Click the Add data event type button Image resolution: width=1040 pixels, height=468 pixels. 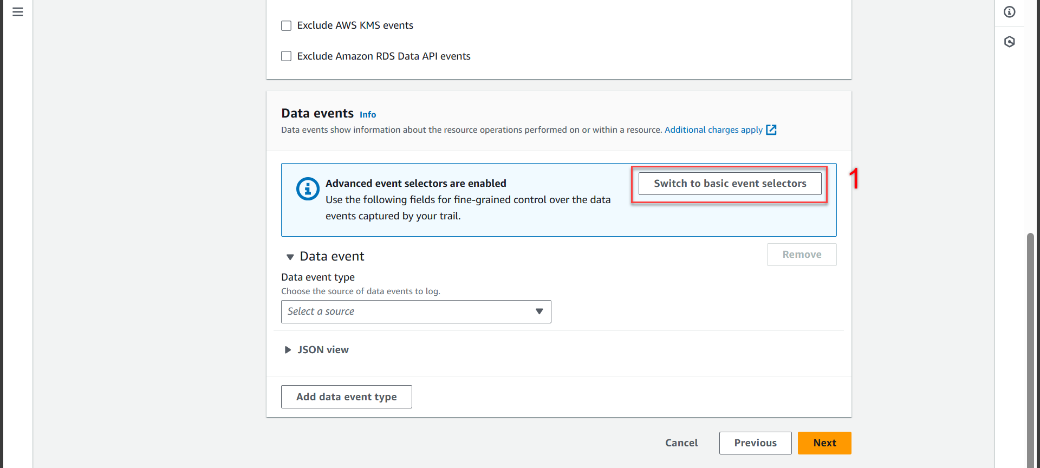[346, 396]
